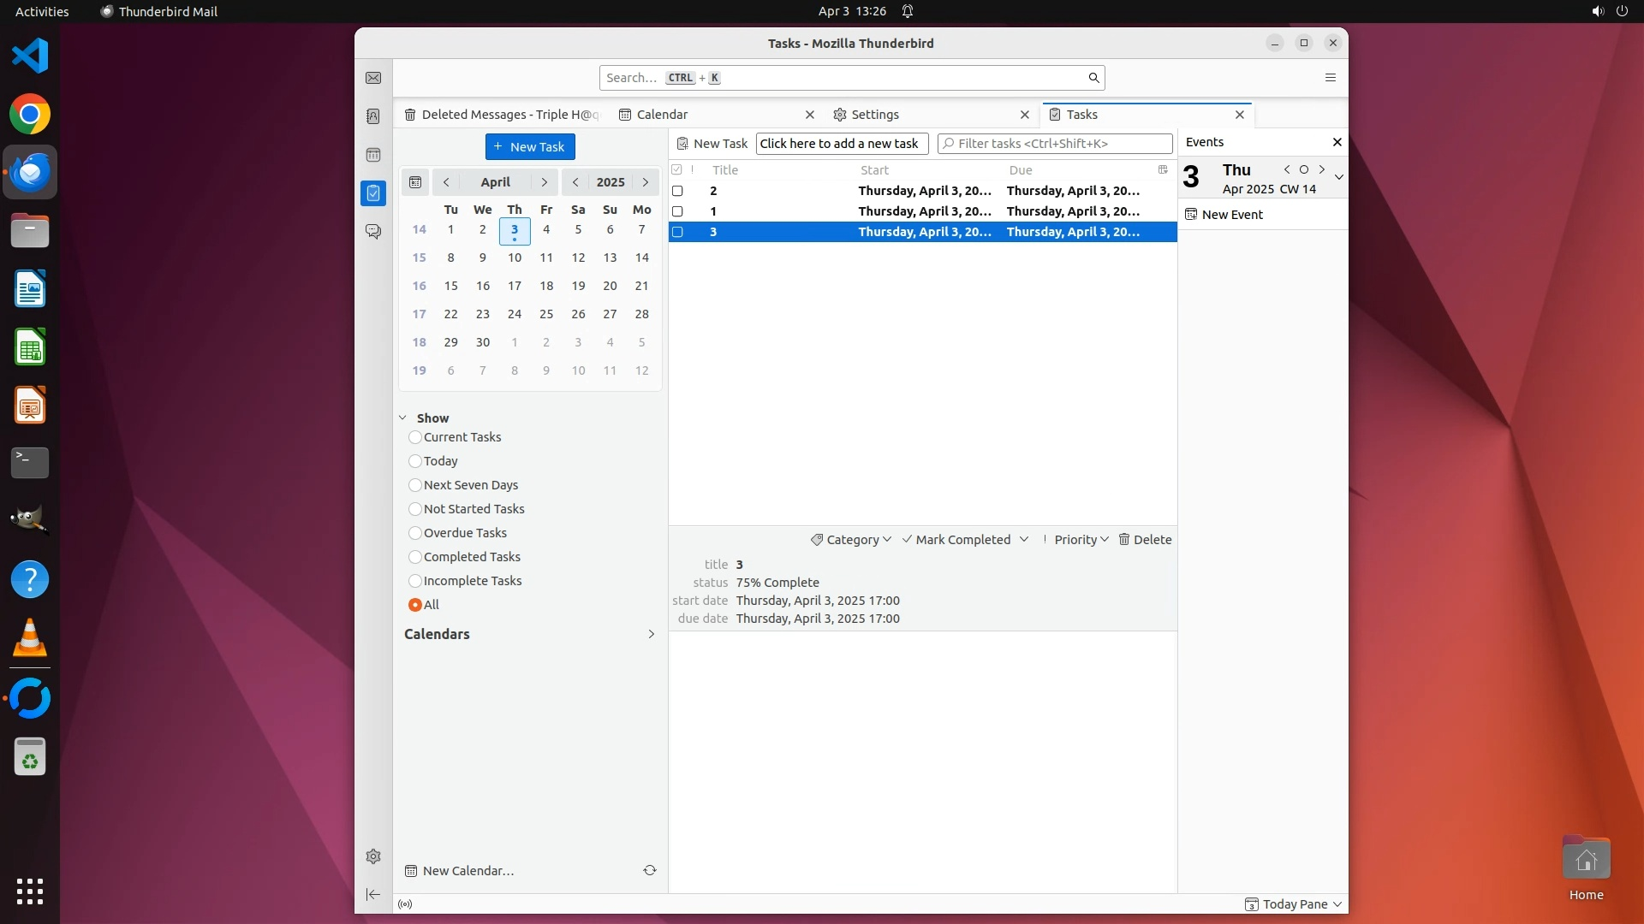Select the Completed Tasks radio button
Viewport: 1644px width, 924px height.
point(415,557)
